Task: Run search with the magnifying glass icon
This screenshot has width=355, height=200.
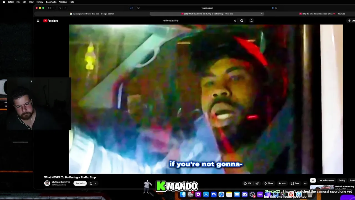Action: 242,21
